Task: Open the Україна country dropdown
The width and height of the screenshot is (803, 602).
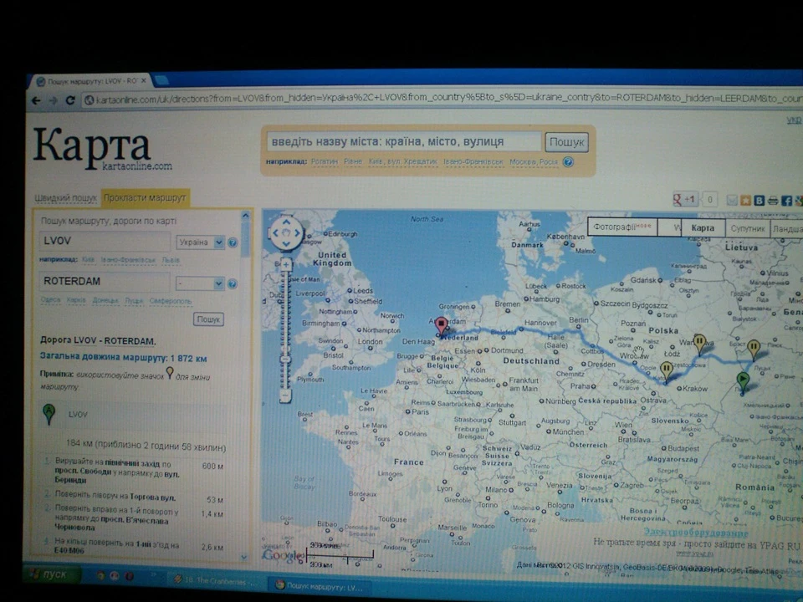Action: pos(200,242)
